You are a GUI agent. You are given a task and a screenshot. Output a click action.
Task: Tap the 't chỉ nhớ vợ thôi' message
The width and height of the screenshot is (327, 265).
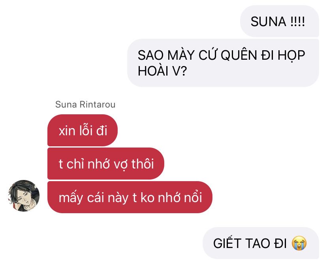tap(106, 163)
